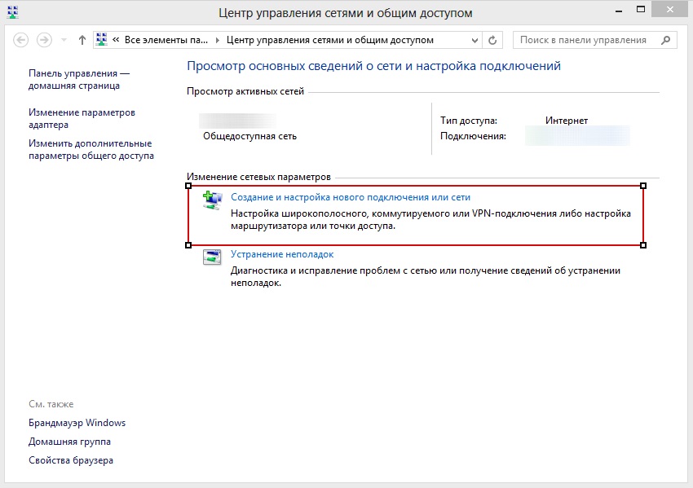The height and width of the screenshot is (488, 693).
Task: Open 'Брандмауэр Windows' link
Action: pos(77,423)
